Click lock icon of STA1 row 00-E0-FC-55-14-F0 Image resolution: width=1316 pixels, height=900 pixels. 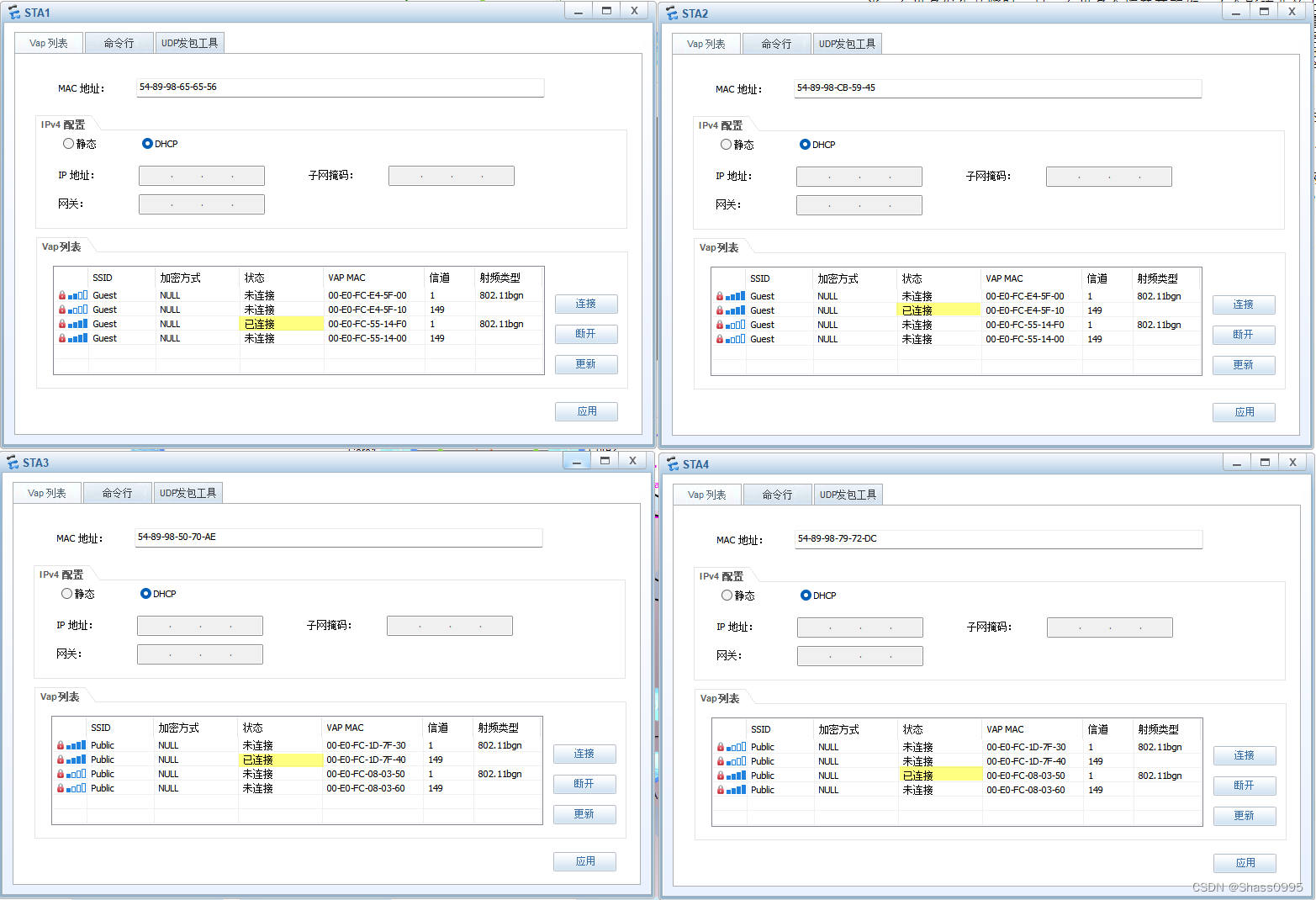pyautogui.click(x=61, y=324)
